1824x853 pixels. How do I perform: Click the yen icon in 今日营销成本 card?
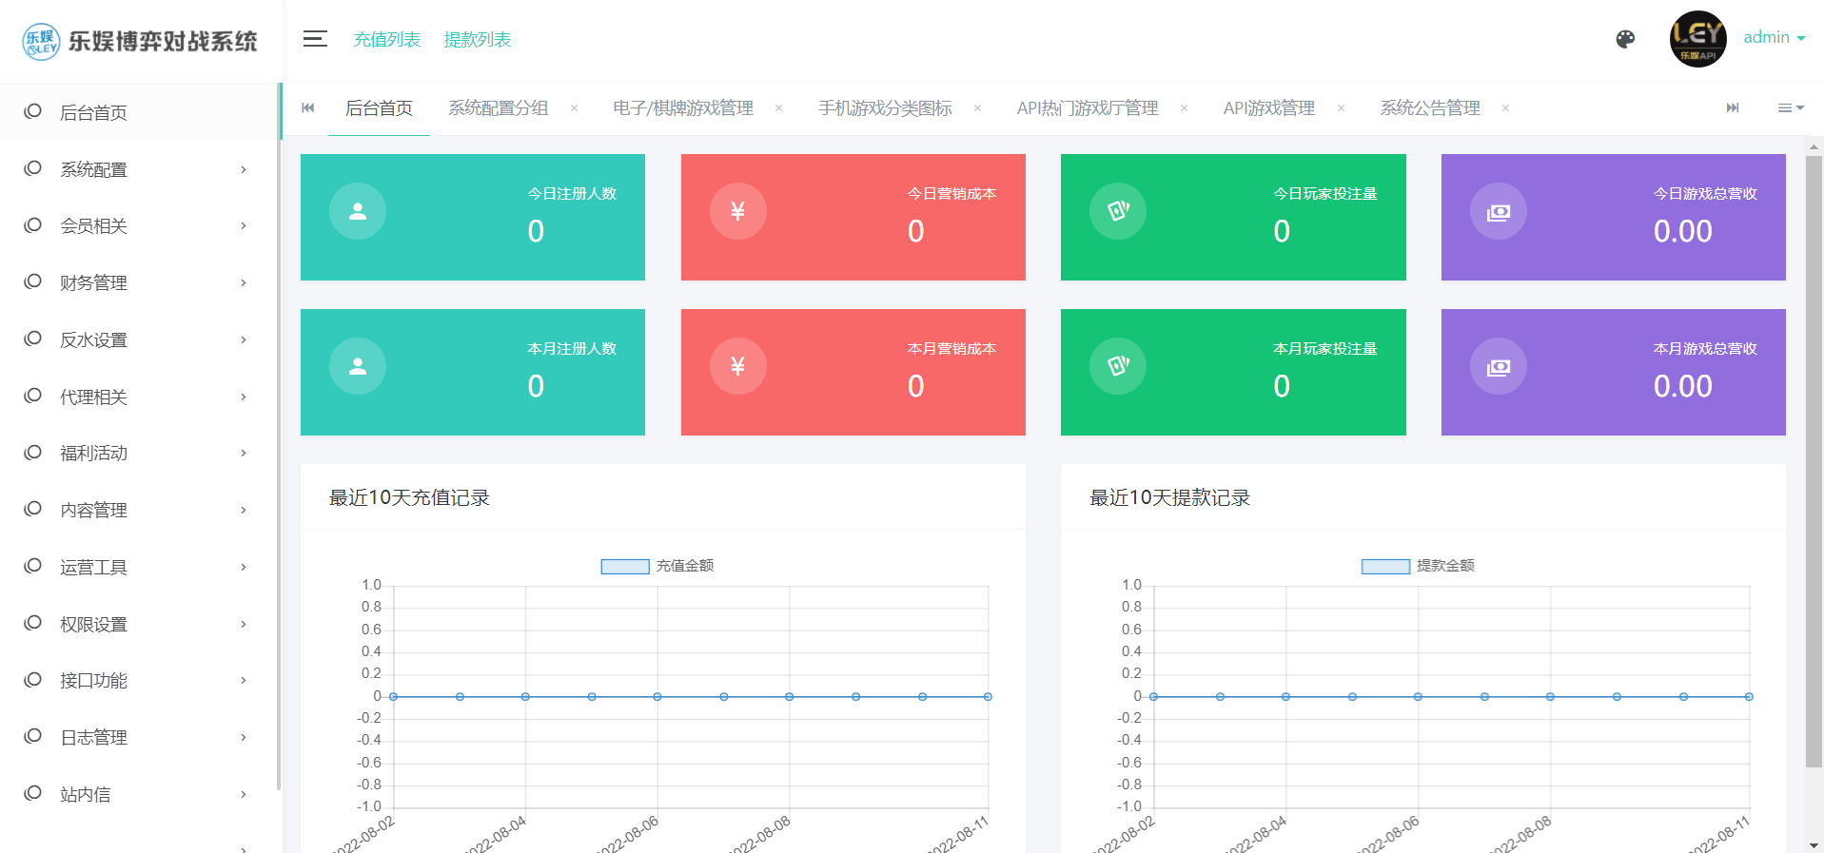pos(737,211)
